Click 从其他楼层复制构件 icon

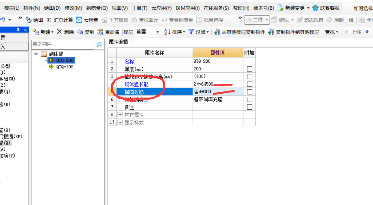pyautogui.click(x=217, y=32)
